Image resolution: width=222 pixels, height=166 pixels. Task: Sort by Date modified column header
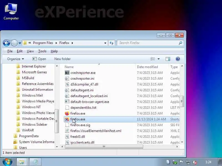(147, 67)
